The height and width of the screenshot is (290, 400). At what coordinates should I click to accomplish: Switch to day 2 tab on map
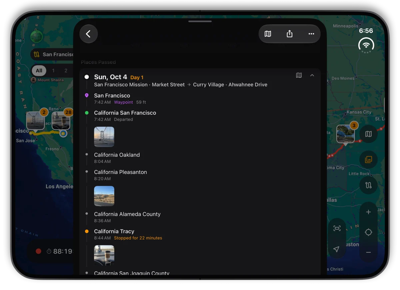tap(66, 71)
